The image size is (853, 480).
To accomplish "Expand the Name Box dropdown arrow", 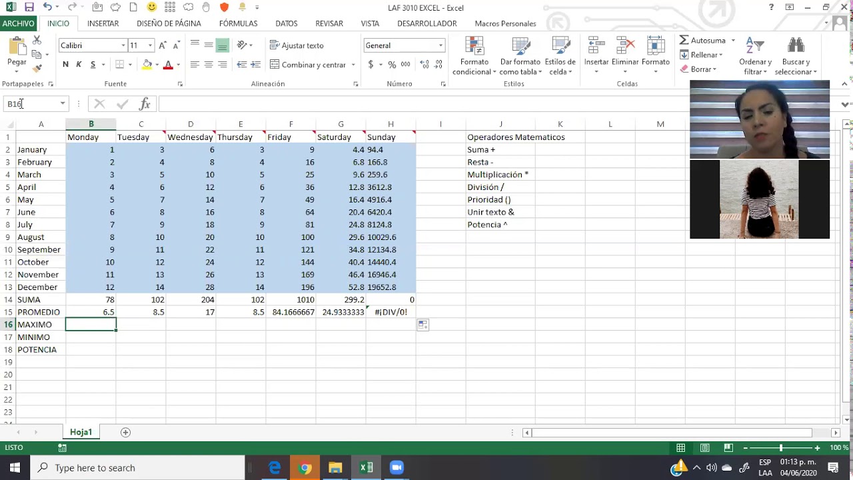I will 63,104.
